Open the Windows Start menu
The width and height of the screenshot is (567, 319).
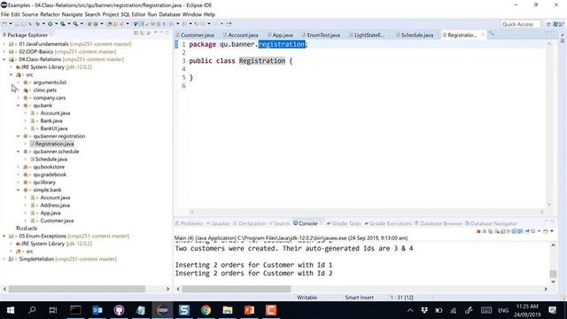point(11,310)
